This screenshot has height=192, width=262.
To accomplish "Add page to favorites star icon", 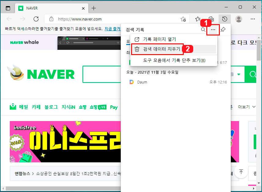I will [x=183, y=19].
